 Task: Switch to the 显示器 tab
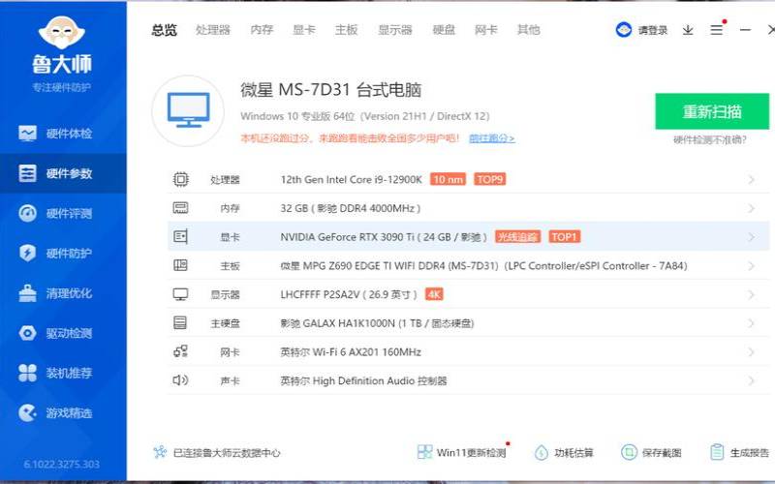[395, 30]
